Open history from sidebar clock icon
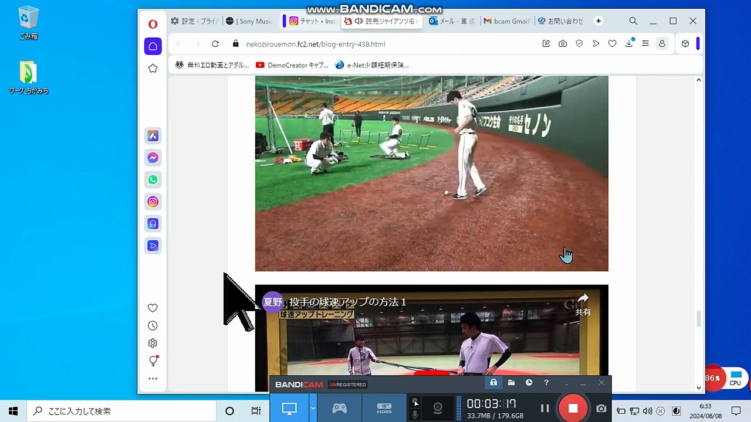 click(x=153, y=326)
